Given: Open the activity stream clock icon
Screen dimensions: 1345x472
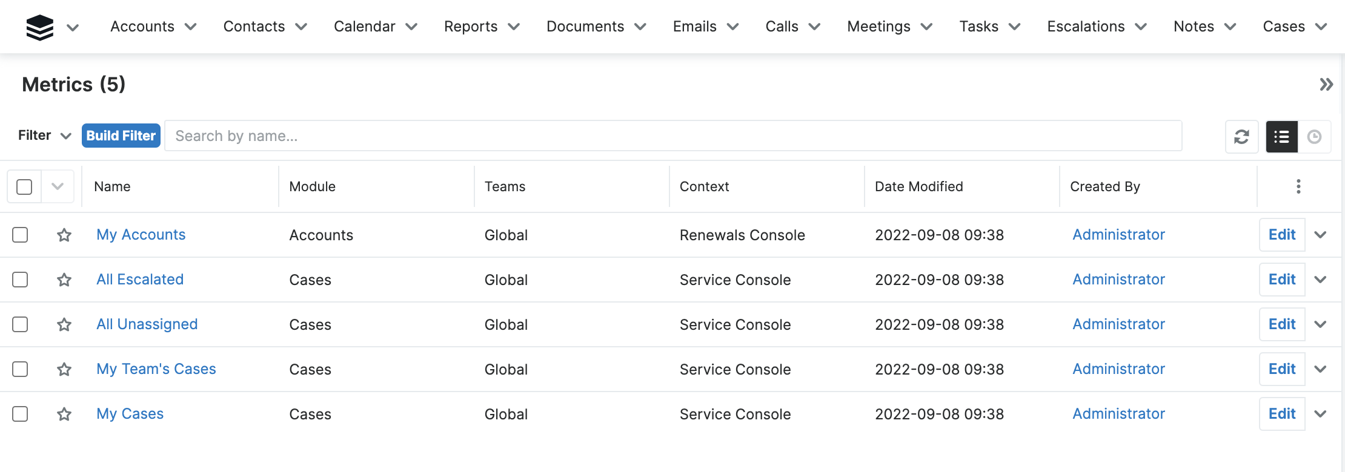Looking at the screenshot, I should [1314, 137].
